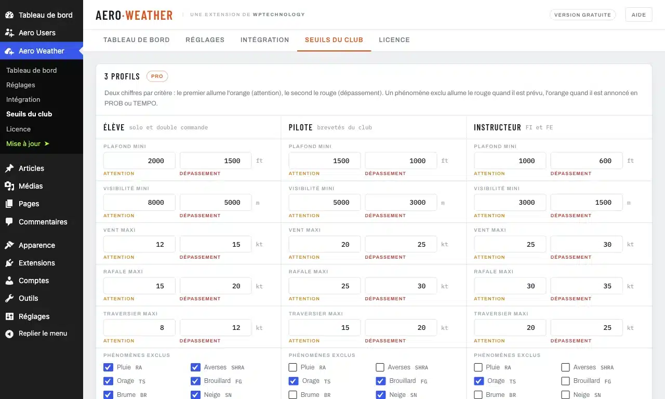Open Comptes via the user icon
Image resolution: width=665 pixels, height=399 pixels.
pos(9,281)
